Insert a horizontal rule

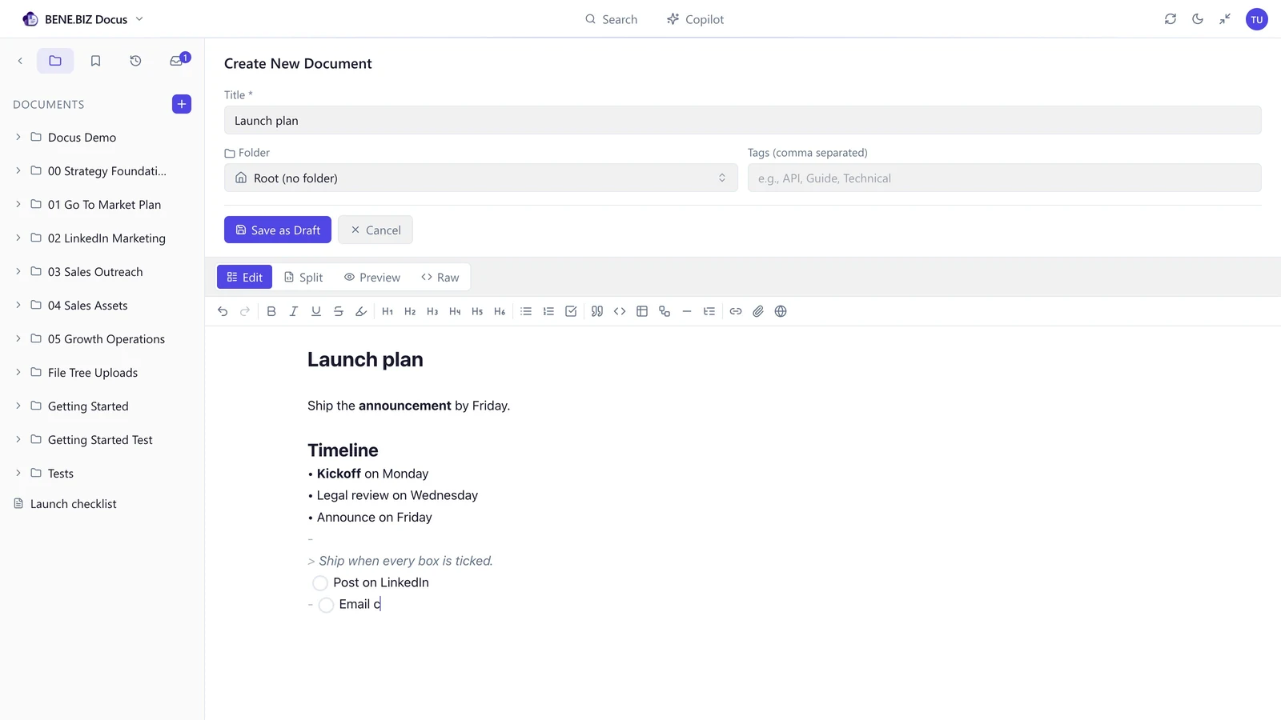coord(687,311)
